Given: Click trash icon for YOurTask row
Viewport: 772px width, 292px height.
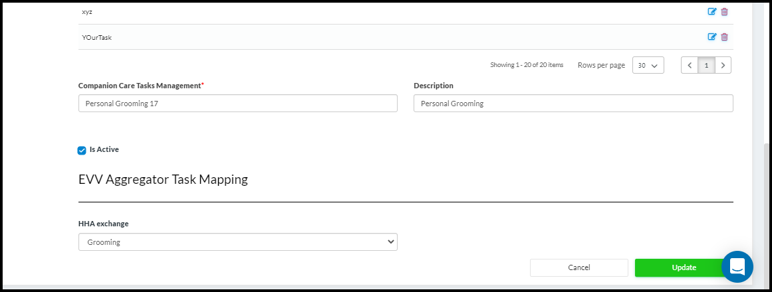Looking at the screenshot, I should [x=724, y=36].
